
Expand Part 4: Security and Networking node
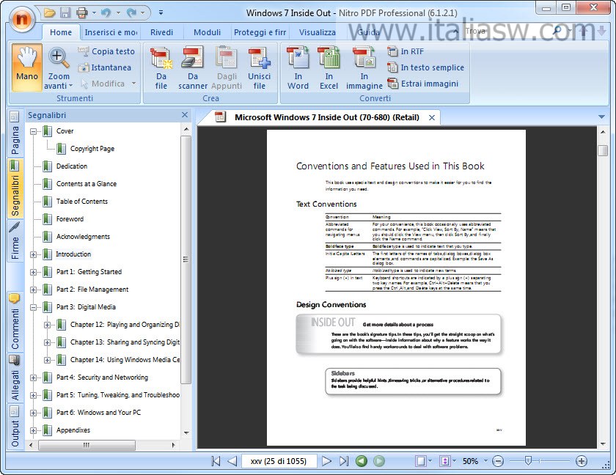click(x=34, y=378)
